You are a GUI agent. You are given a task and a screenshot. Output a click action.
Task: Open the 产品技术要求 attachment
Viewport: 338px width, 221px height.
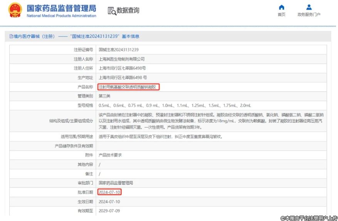[x=110, y=155]
